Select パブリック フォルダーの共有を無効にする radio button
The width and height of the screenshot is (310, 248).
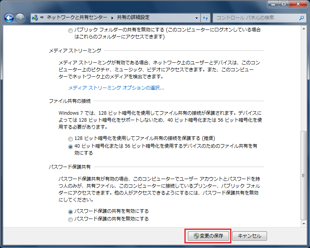(70, 30)
